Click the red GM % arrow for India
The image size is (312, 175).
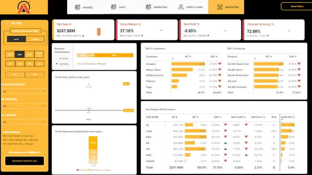point(226,131)
